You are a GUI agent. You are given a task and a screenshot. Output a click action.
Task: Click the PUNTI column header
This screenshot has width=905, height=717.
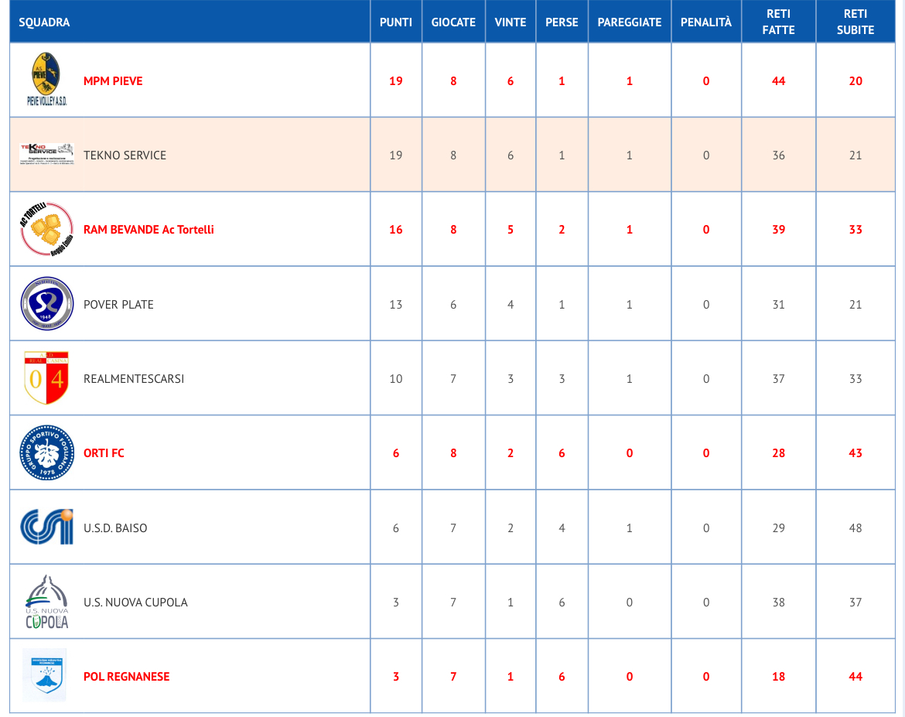[x=396, y=22]
